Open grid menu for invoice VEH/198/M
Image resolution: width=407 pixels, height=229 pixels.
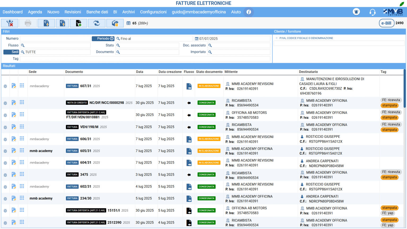(22, 127)
